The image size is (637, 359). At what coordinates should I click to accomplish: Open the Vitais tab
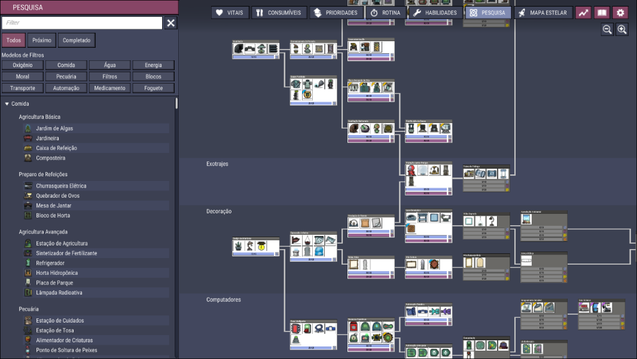tap(230, 13)
